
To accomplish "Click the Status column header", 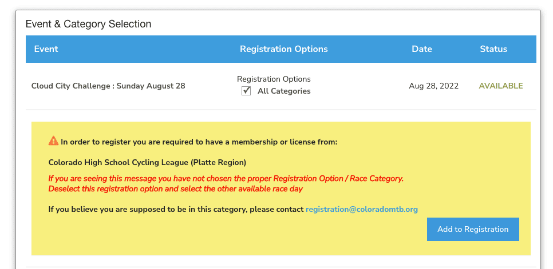I will [x=493, y=49].
